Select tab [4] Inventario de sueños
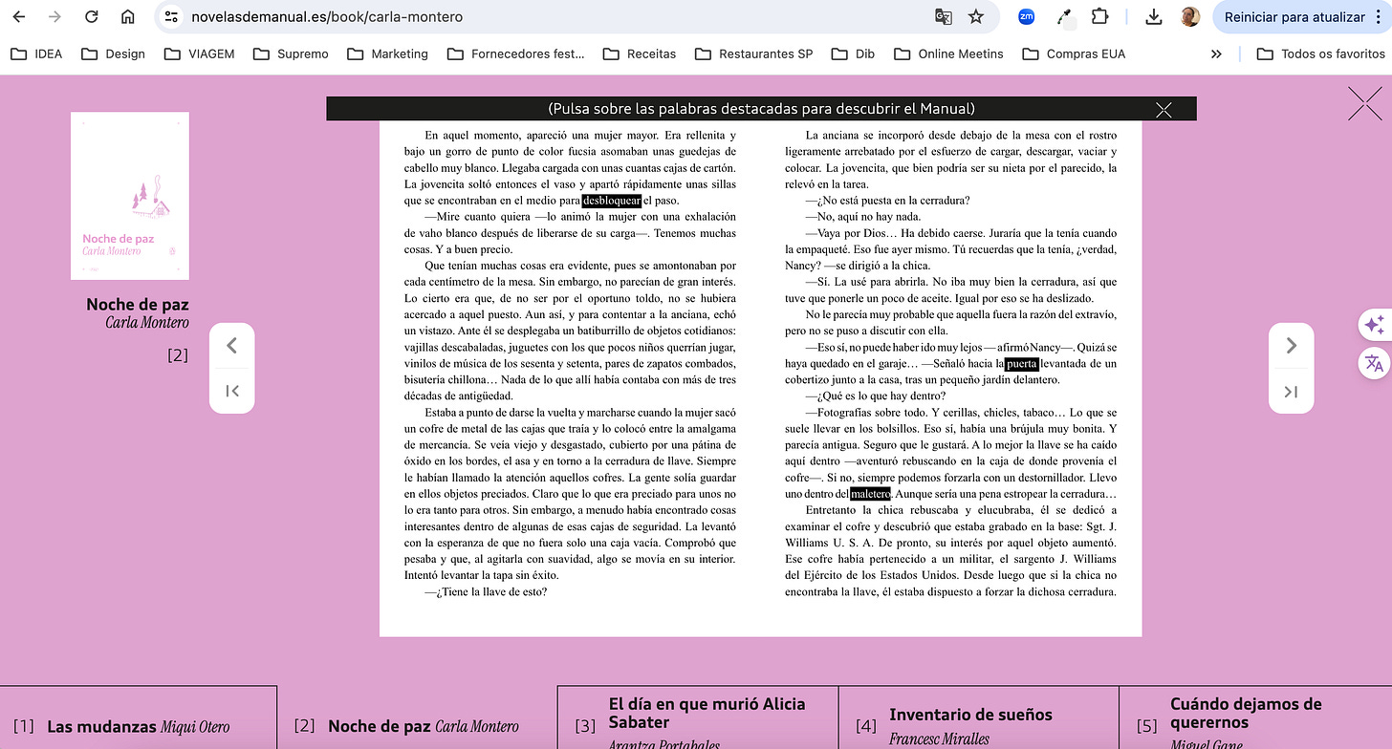 tap(978, 718)
